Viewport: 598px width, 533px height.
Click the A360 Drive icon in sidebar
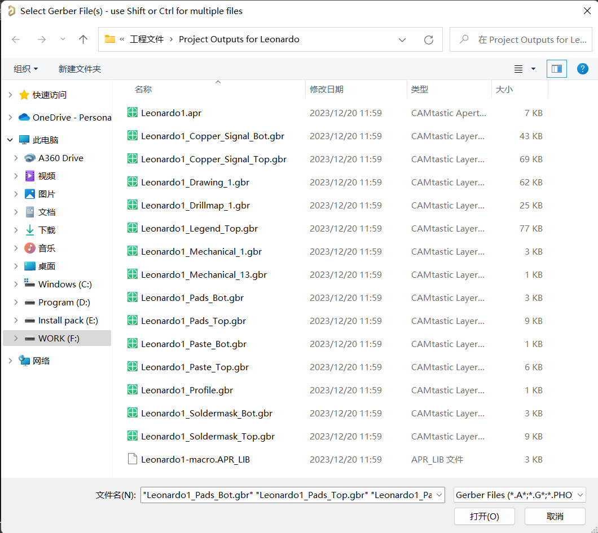tap(30, 158)
